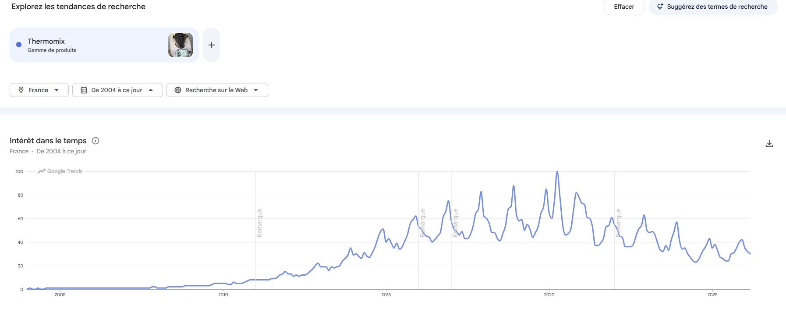Add a comparison term with plus icon
This screenshot has height=315, width=786.
click(x=211, y=45)
